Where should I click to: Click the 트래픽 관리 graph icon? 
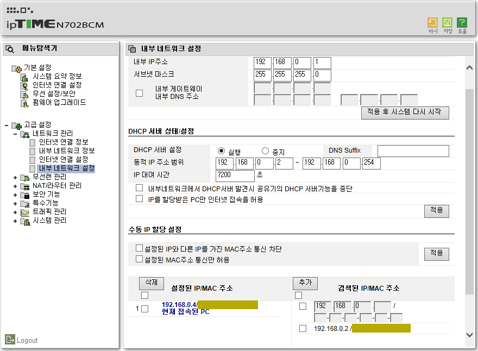(25, 212)
